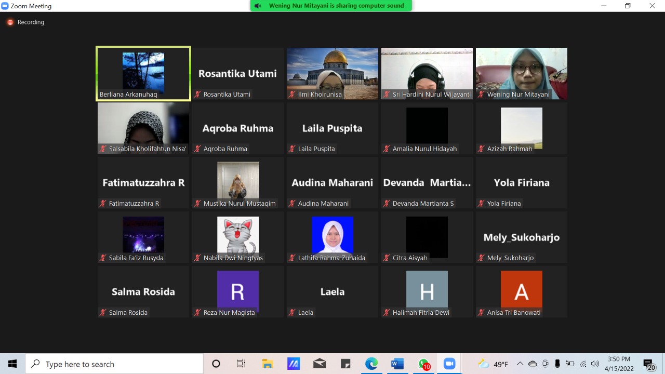
Task: Open the notification center with 20 alerts
Action: [x=649, y=365]
